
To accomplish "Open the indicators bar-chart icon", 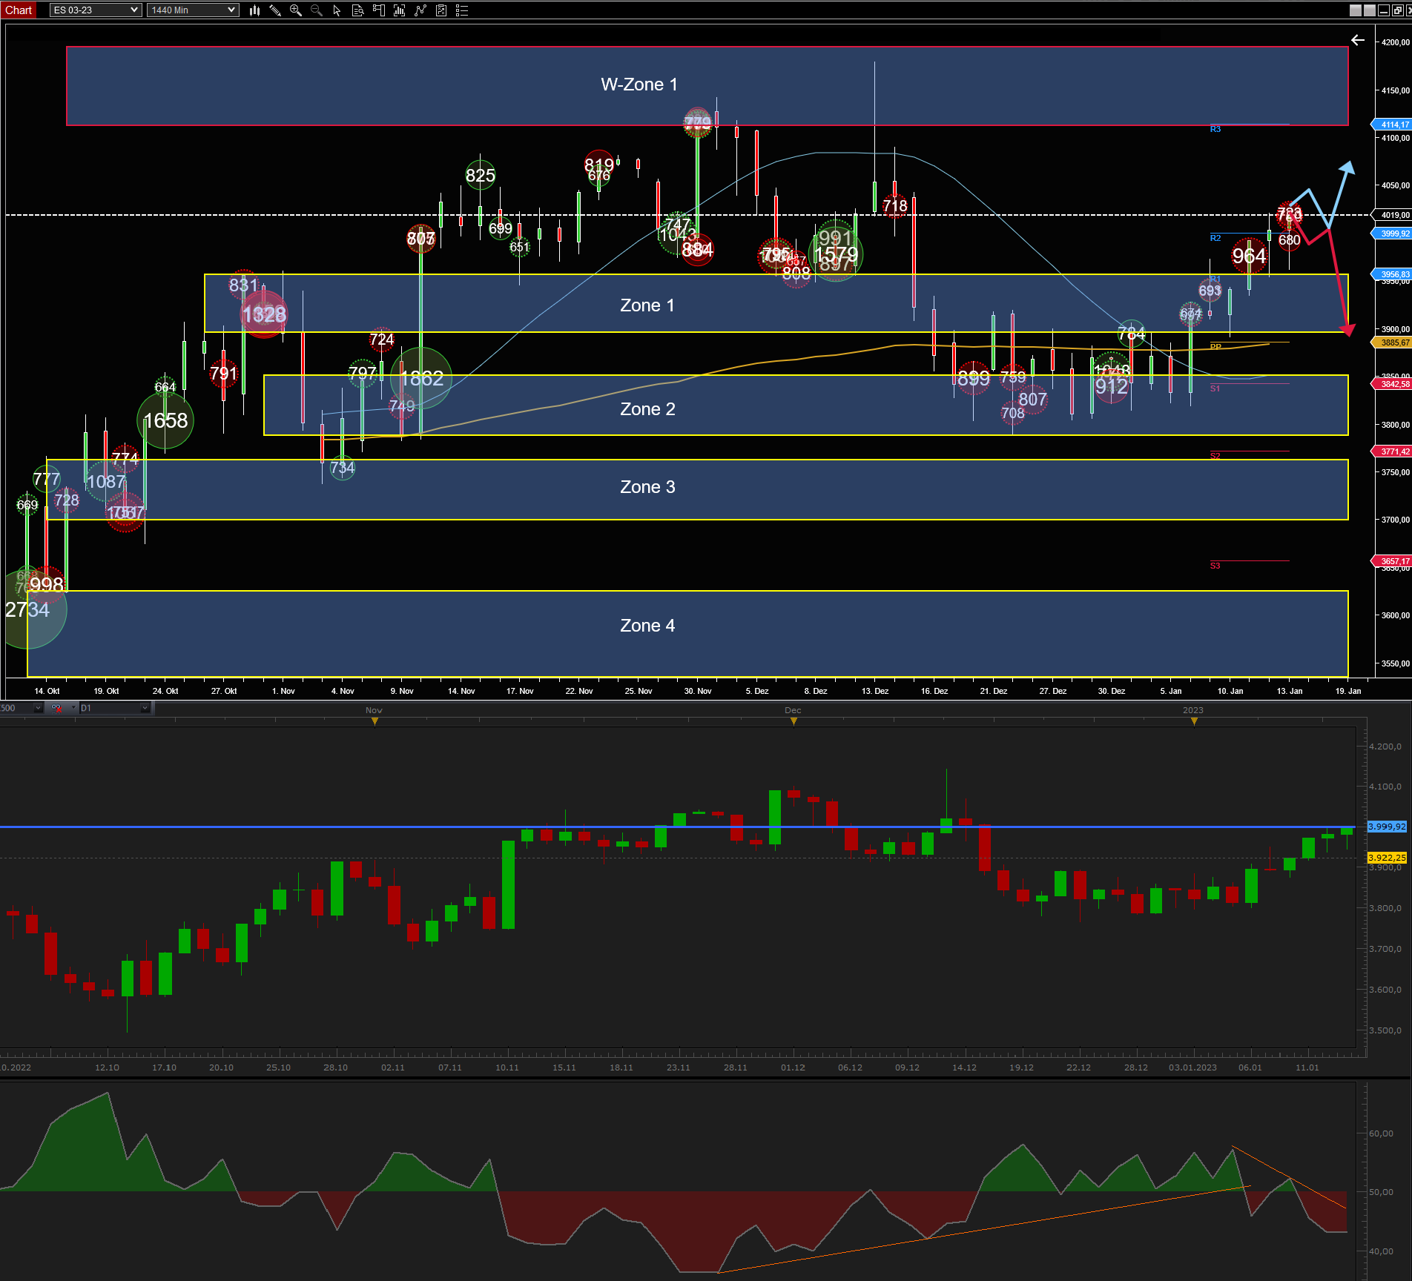I will [x=399, y=10].
